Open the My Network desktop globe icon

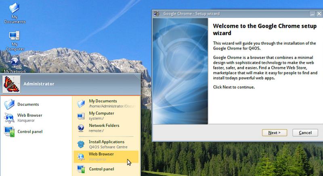click(x=15, y=62)
